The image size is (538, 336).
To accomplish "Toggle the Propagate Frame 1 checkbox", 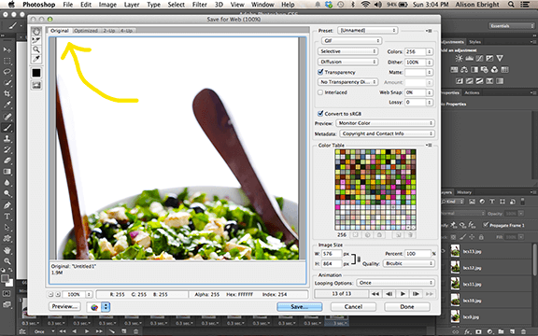I will coord(485,225).
